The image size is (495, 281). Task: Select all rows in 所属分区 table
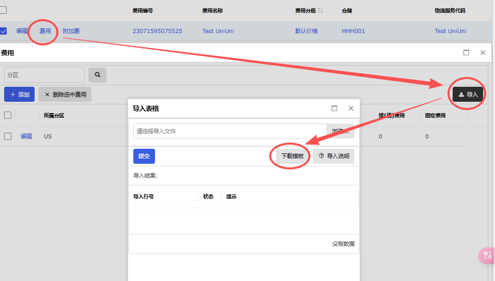point(8,115)
